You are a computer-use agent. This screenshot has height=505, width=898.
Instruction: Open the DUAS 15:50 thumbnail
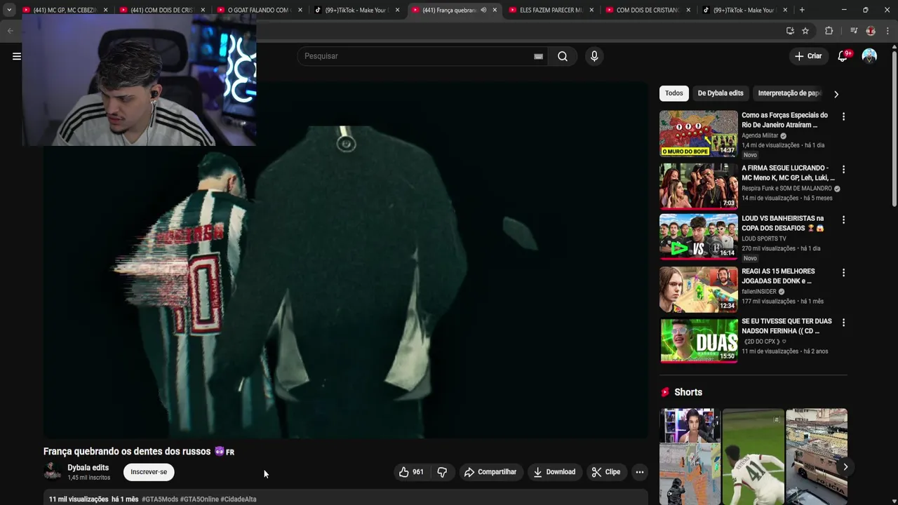(699, 339)
